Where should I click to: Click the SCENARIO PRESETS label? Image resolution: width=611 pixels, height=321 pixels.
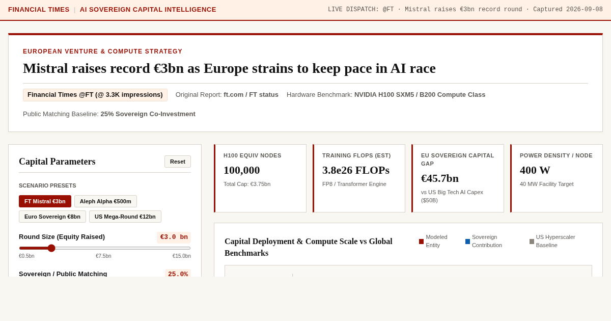click(x=47, y=185)
